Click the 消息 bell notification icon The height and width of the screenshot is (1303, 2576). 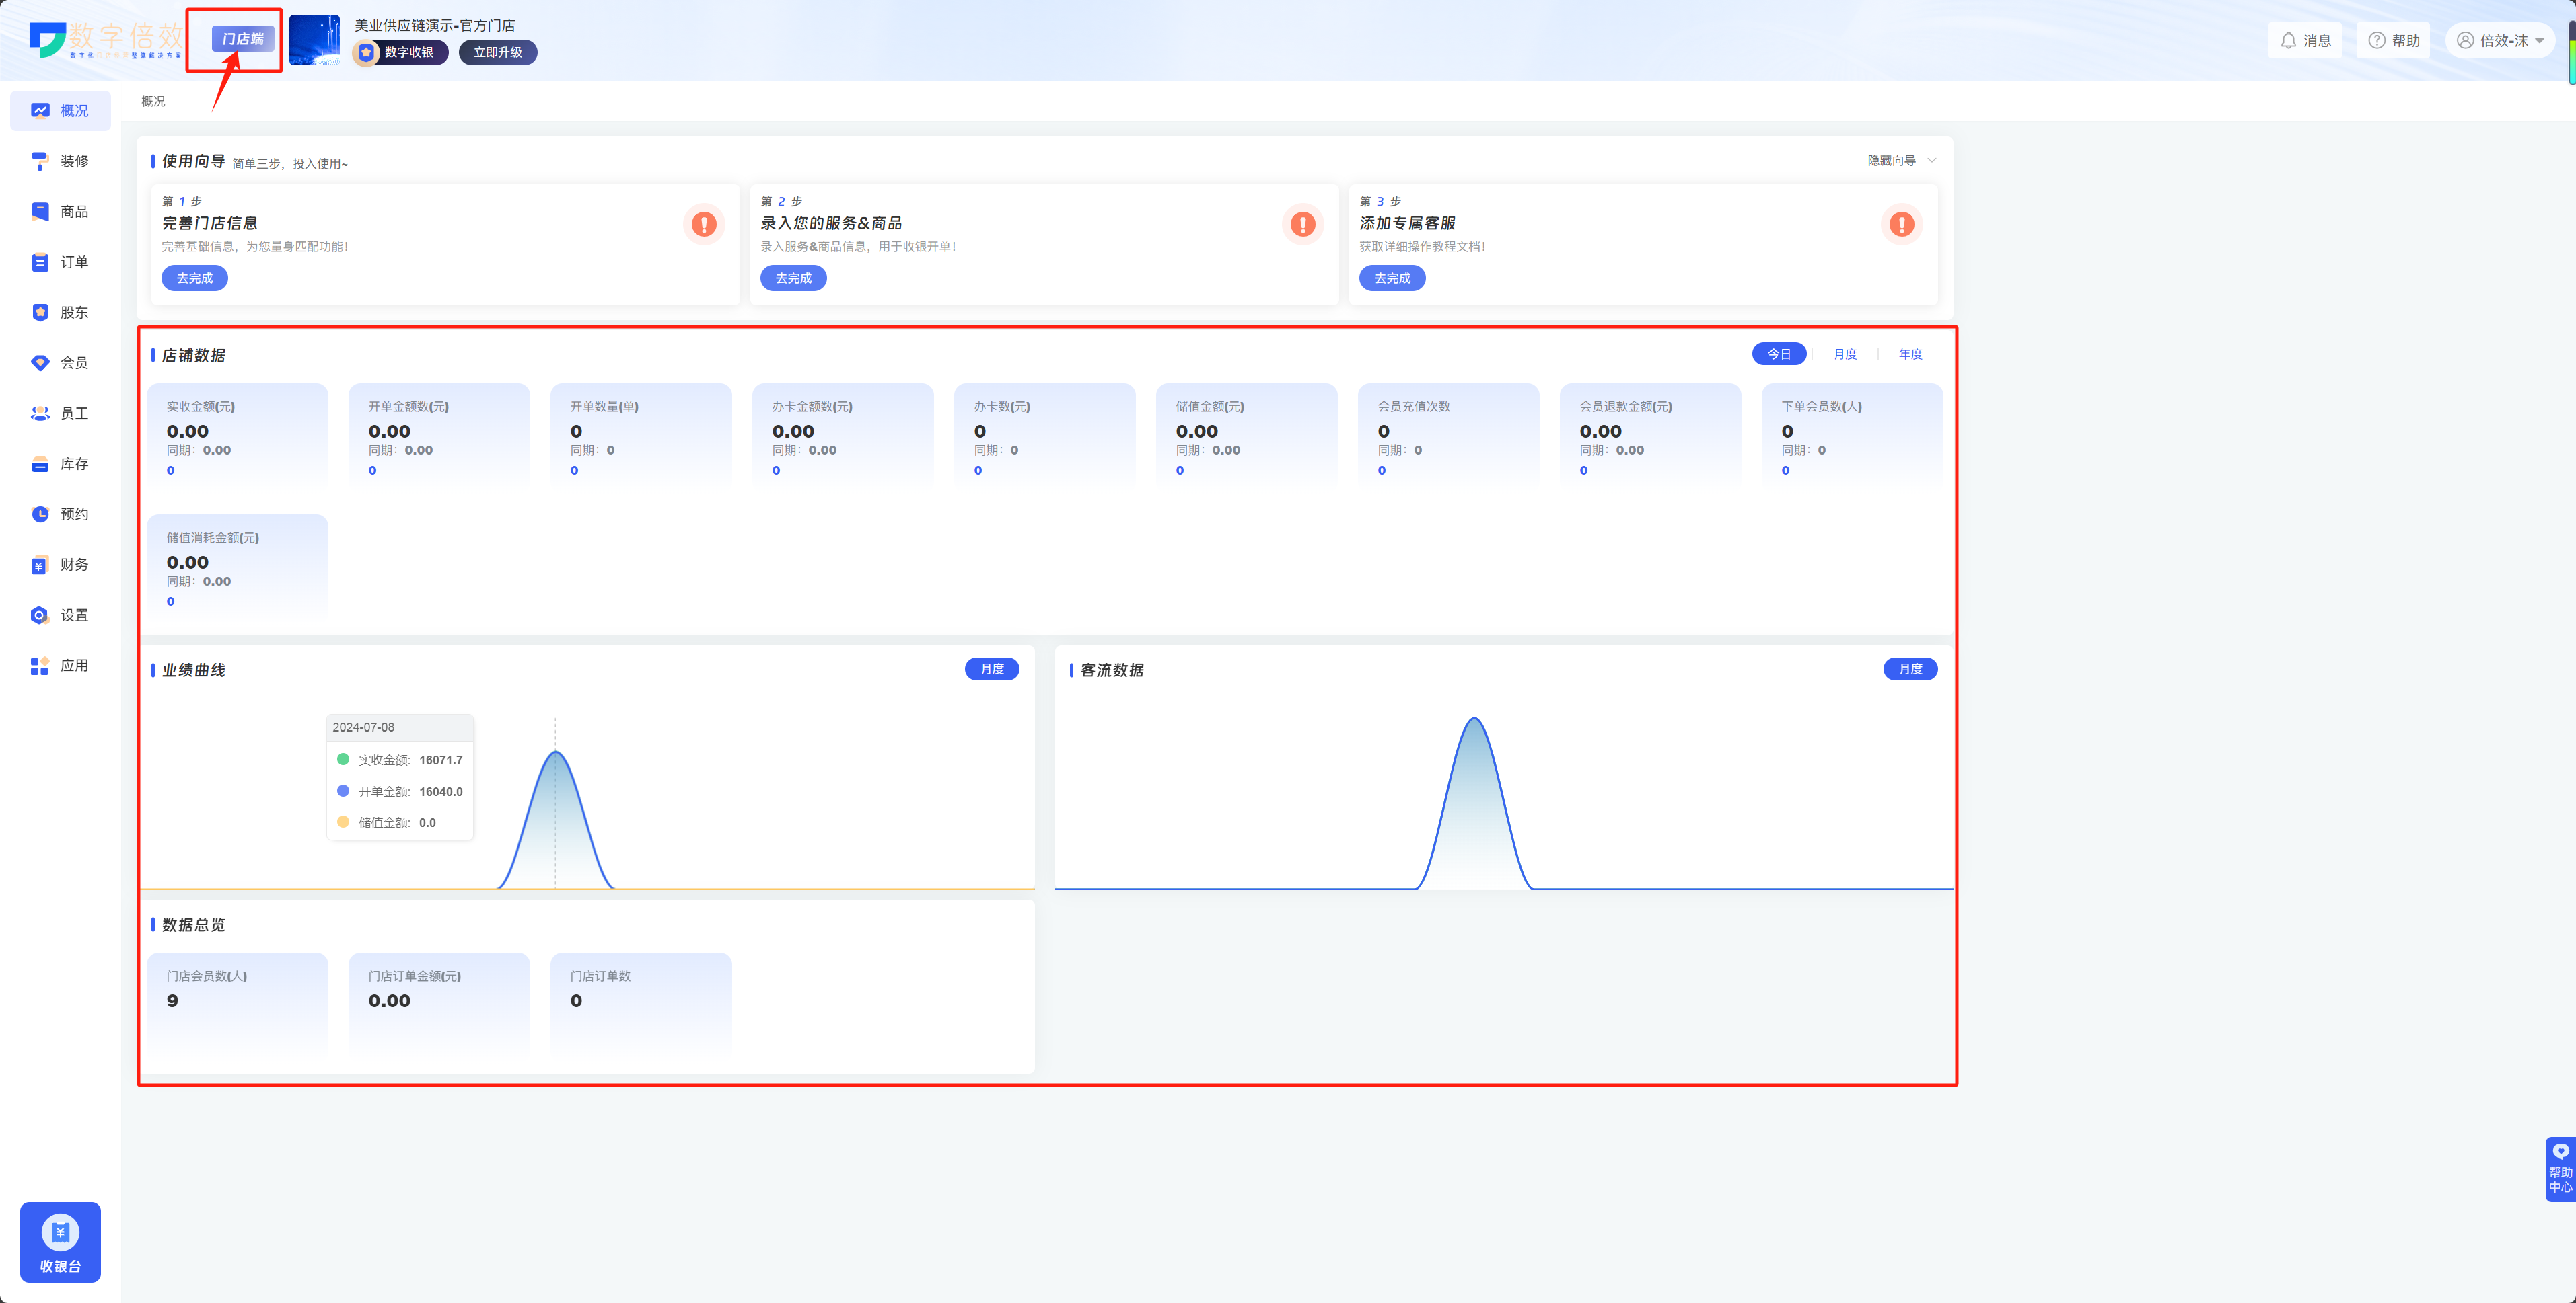coord(2288,41)
